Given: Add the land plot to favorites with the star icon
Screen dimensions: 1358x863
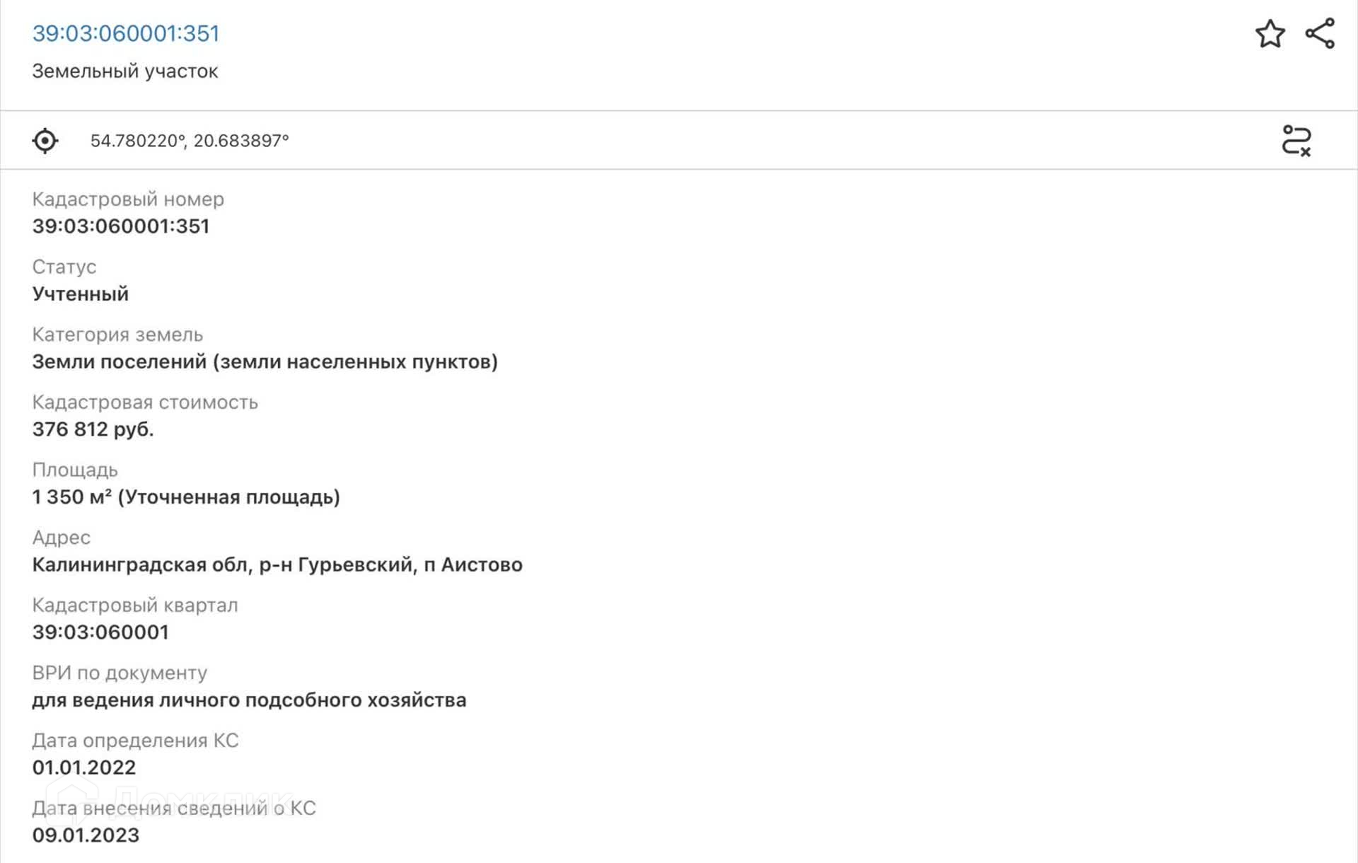Looking at the screenshot, I should click(1270, 34).
